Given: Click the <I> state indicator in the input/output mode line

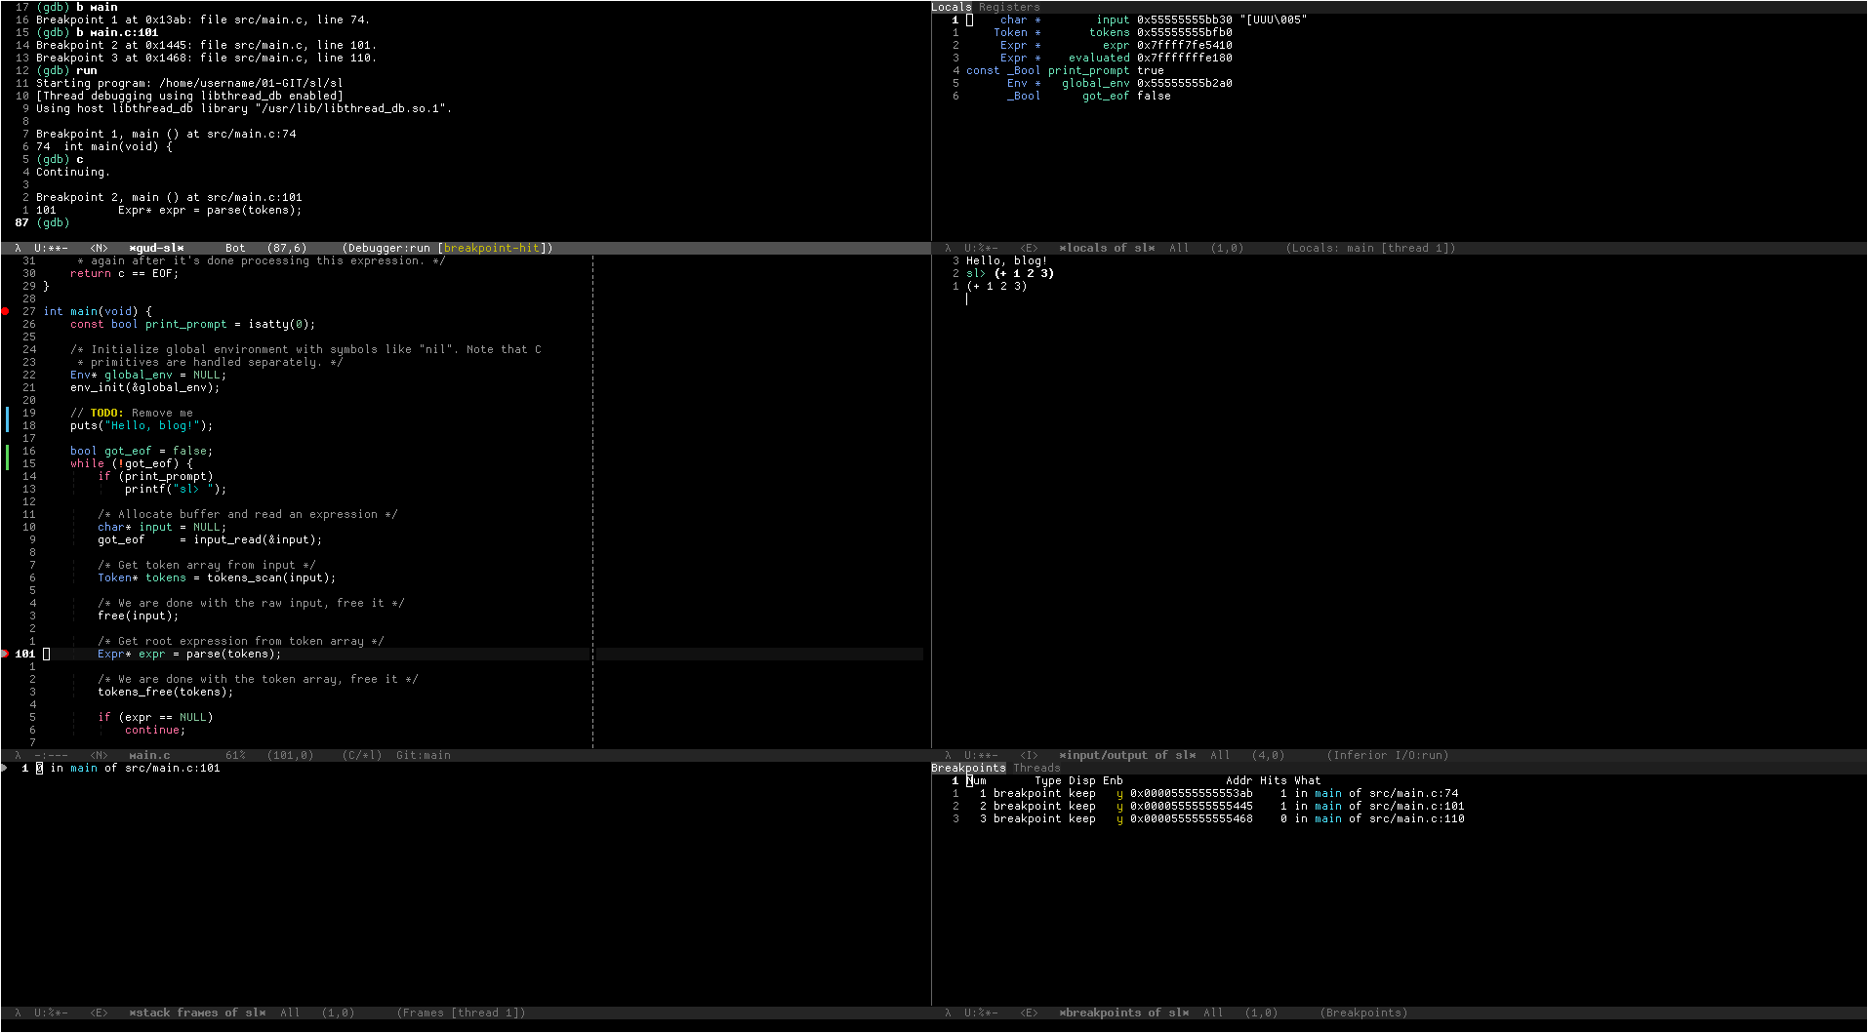Looking at the screenshot, I should pos(1030,755).
